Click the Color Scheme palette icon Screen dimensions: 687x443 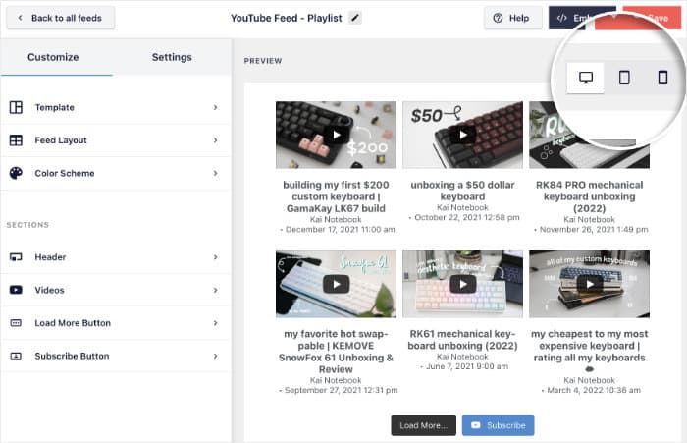pyautogui.click(x=16, y=173)
